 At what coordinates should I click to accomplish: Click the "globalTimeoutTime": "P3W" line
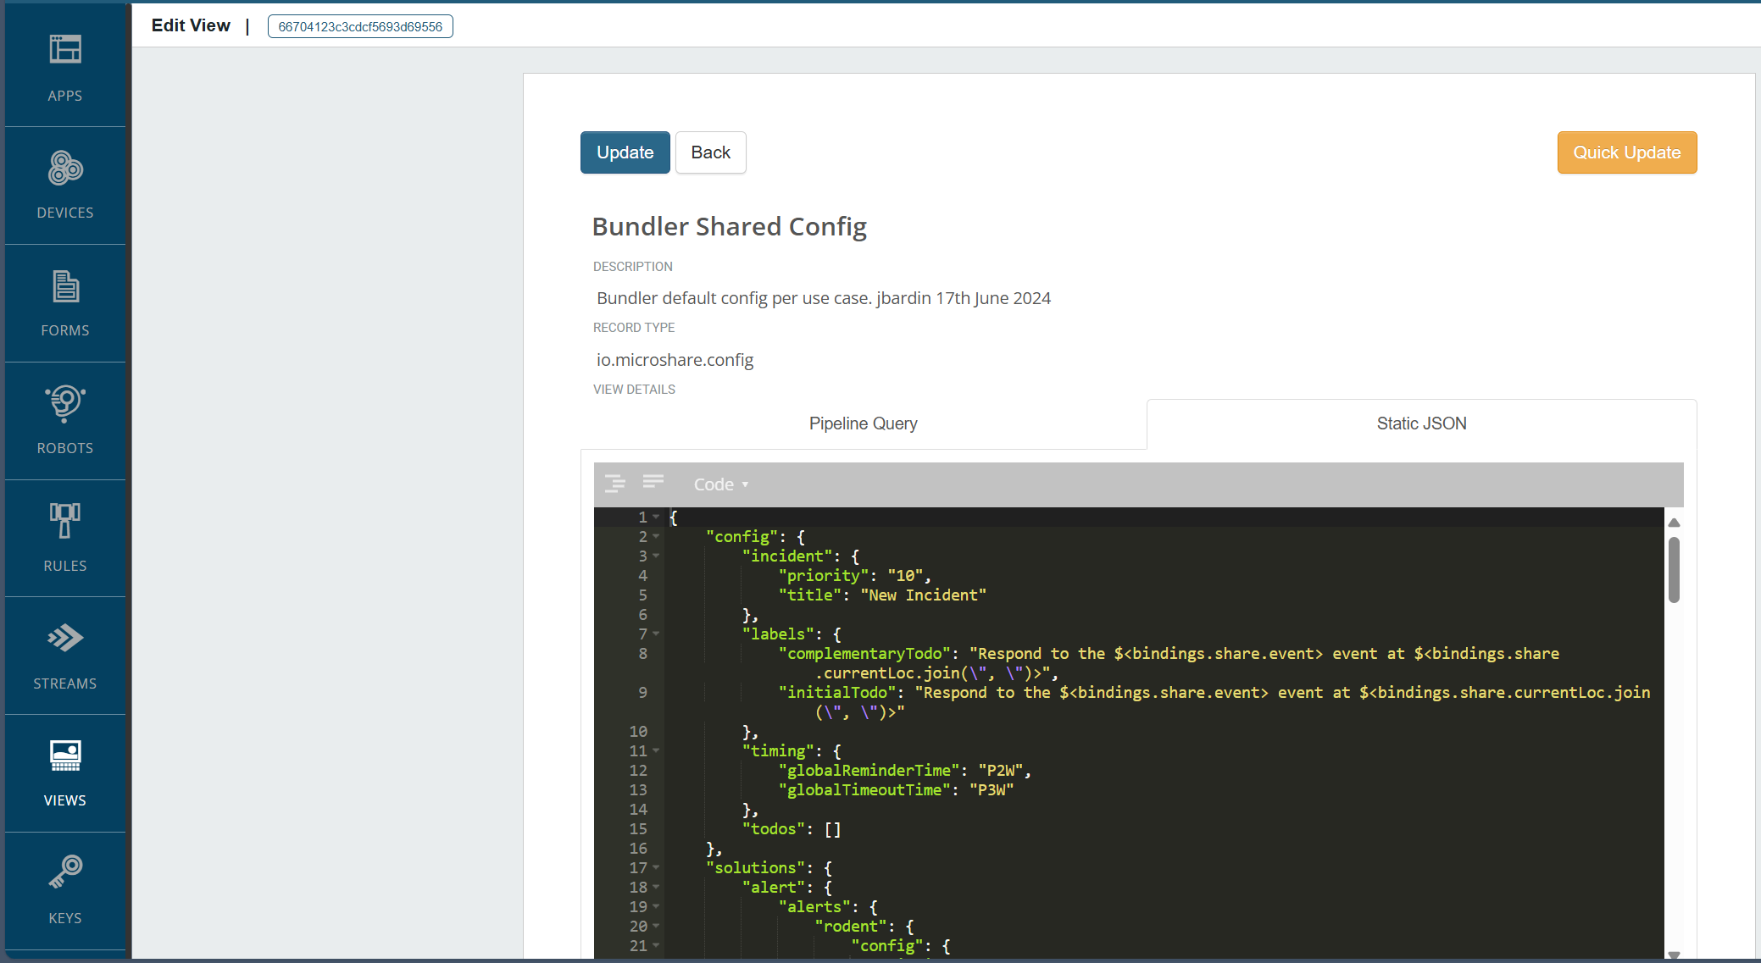coord(896,789)
